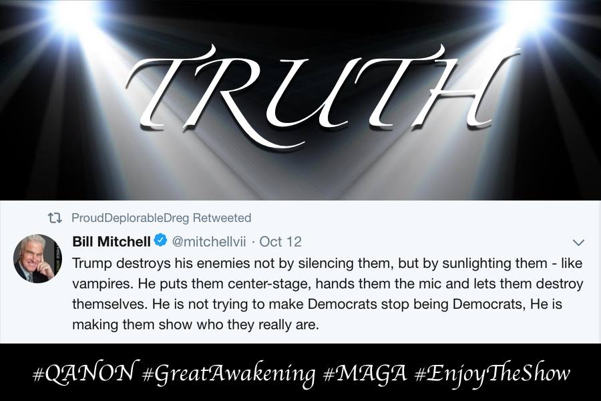Click the right stage spotlight

pos(525,15)
